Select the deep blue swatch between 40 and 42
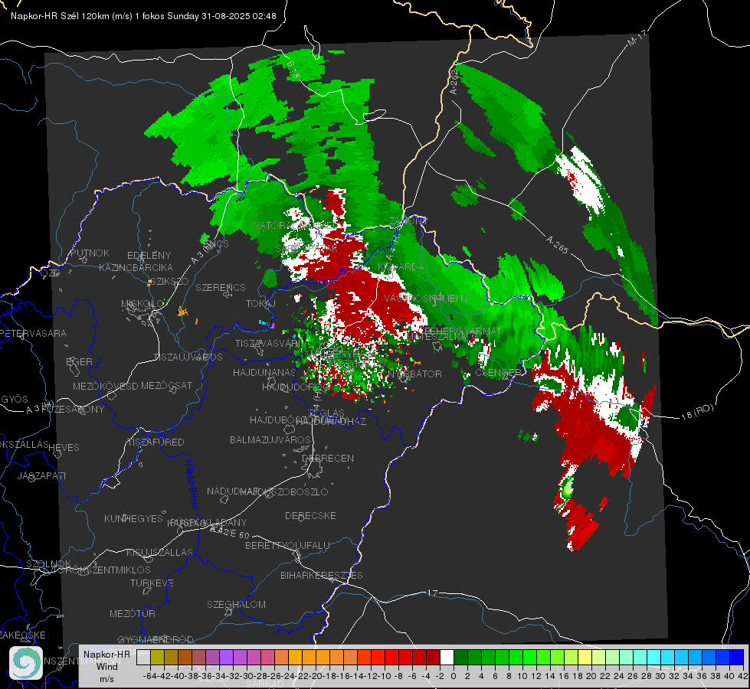This screenshot has width=750, height=689. click(x=737, y=657)
